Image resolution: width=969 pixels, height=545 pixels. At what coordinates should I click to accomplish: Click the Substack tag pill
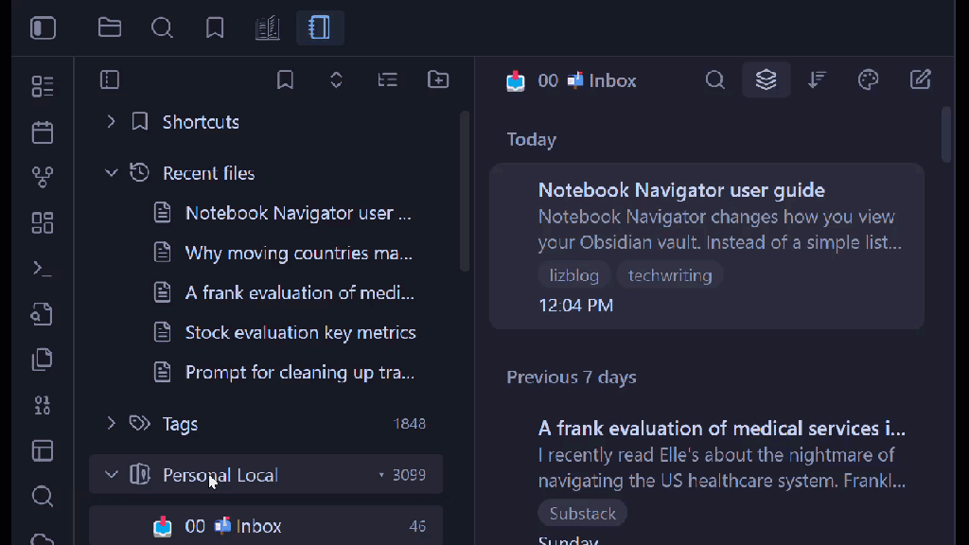(582, 513)
